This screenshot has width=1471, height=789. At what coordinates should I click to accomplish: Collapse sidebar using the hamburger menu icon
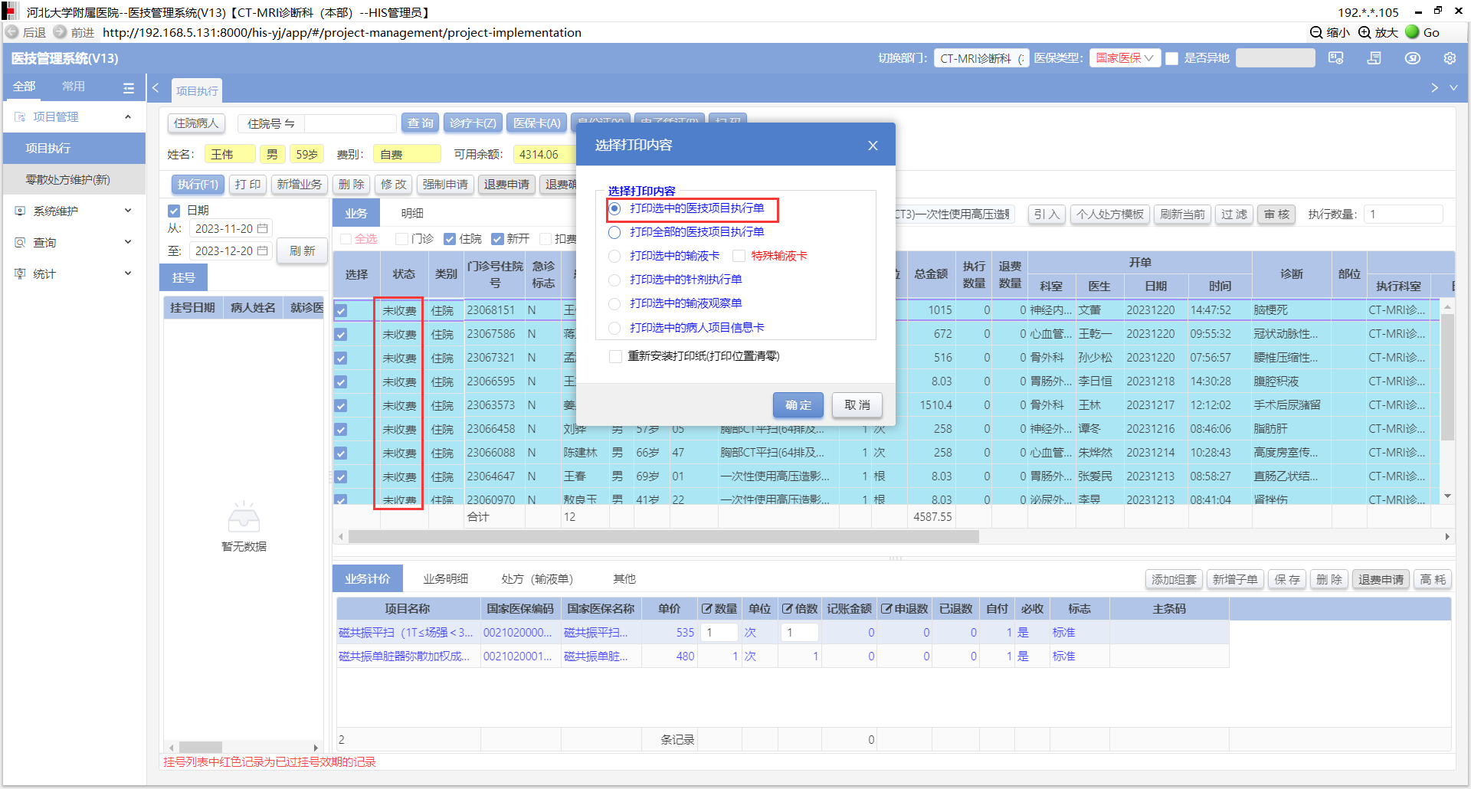(128, 87)
